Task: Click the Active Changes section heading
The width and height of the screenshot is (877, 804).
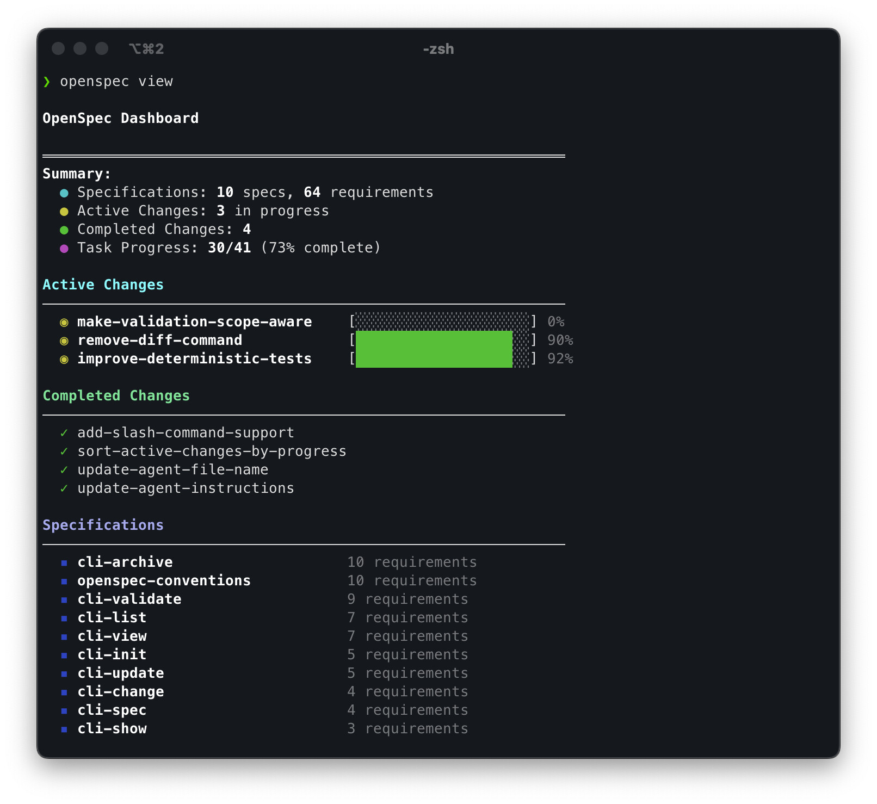Action: pos(103,285)
